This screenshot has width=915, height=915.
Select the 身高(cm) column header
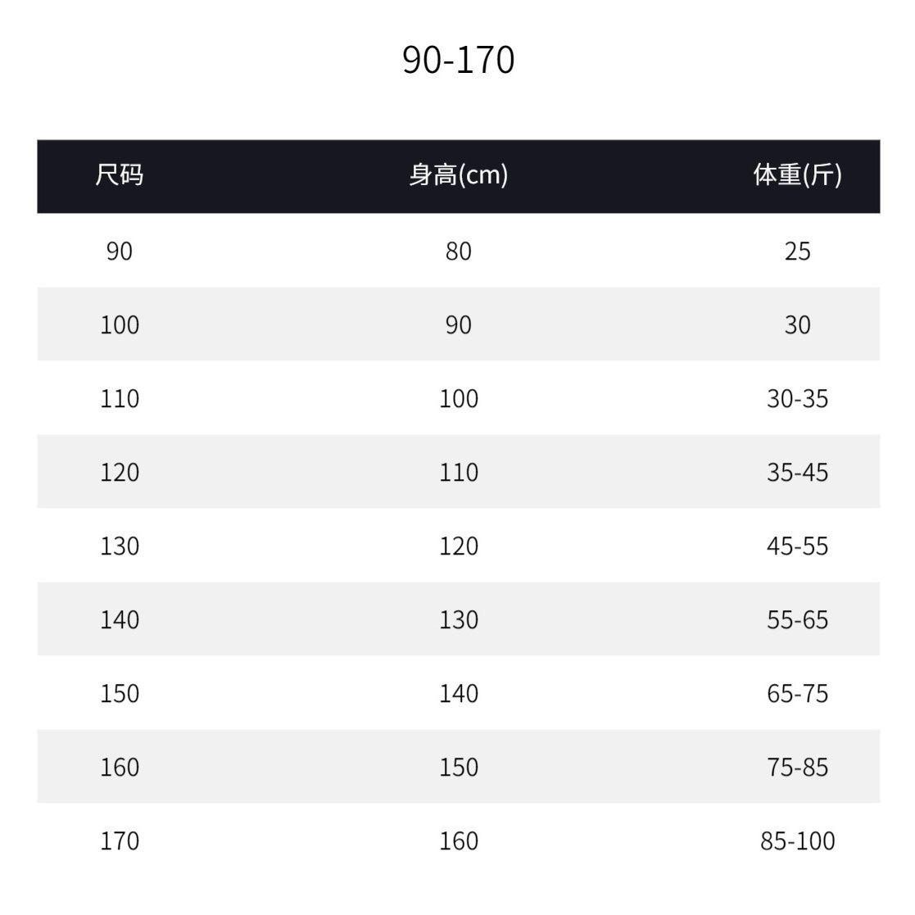click(458, 175)
